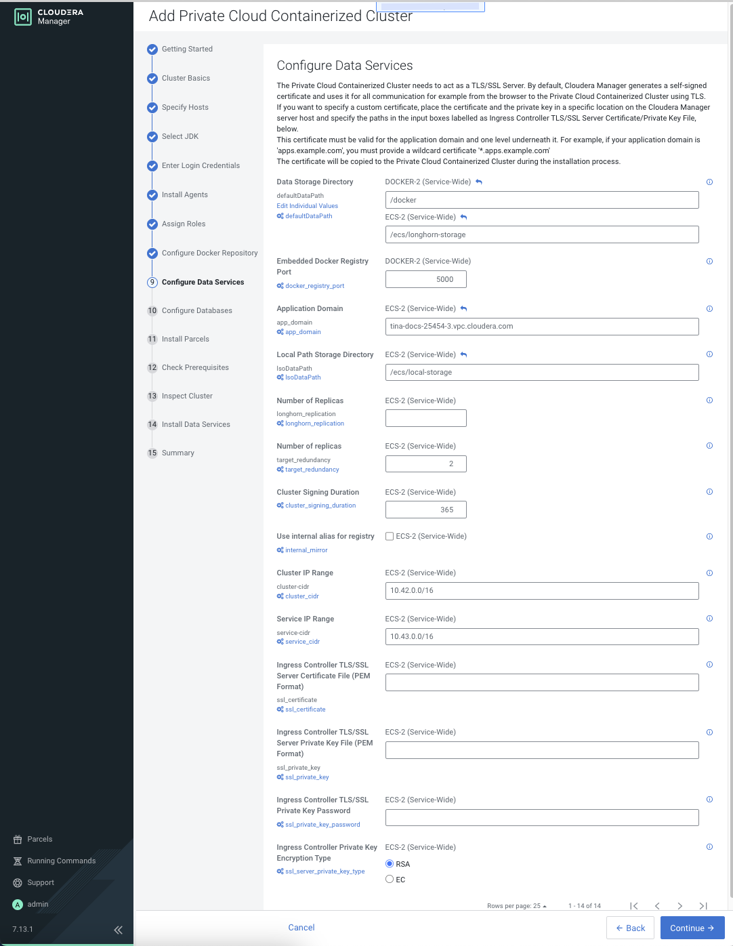Screen dimensions: 733x946
Task: Show help for Embedded Docker Registry Port
Action: (709, 261)
